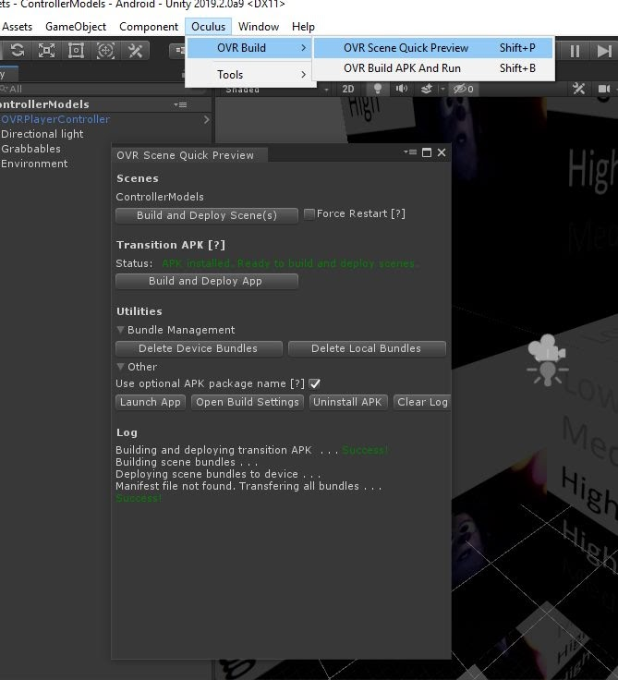This screenshot has height=680, width=618.
Task: Select Directional light in the Hierarchy
Action: (x=42, y=134)
